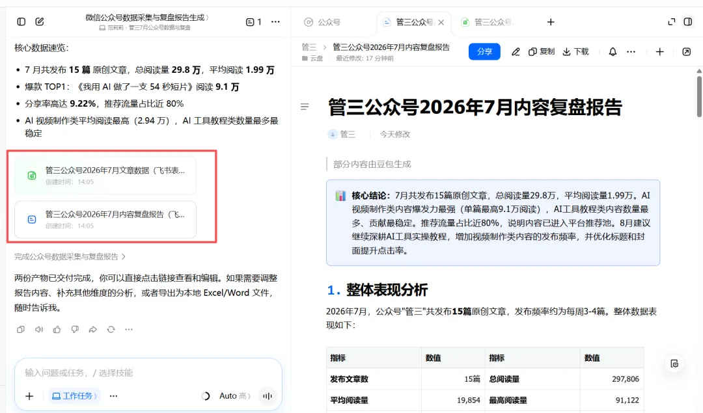The image size is (703, 413).
Task: Click the blue 分享 button
Action: point(484,51)
